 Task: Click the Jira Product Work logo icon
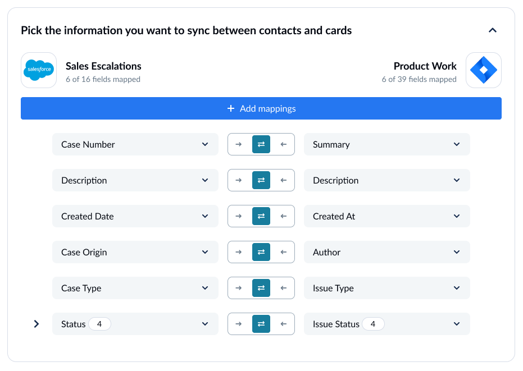(483, 70)
